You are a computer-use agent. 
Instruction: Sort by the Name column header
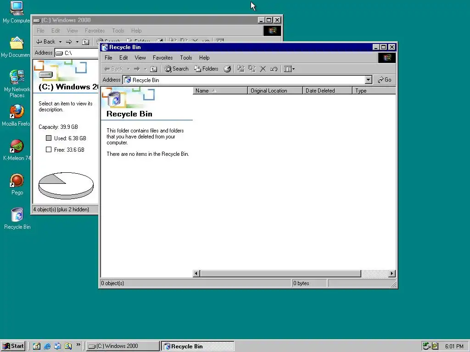point(220,91)
